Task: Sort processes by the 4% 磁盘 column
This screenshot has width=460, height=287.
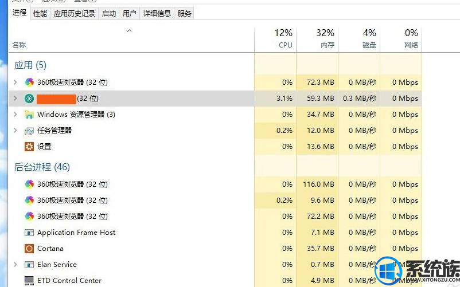Action: pyautogui.click(x=359, y=40)
